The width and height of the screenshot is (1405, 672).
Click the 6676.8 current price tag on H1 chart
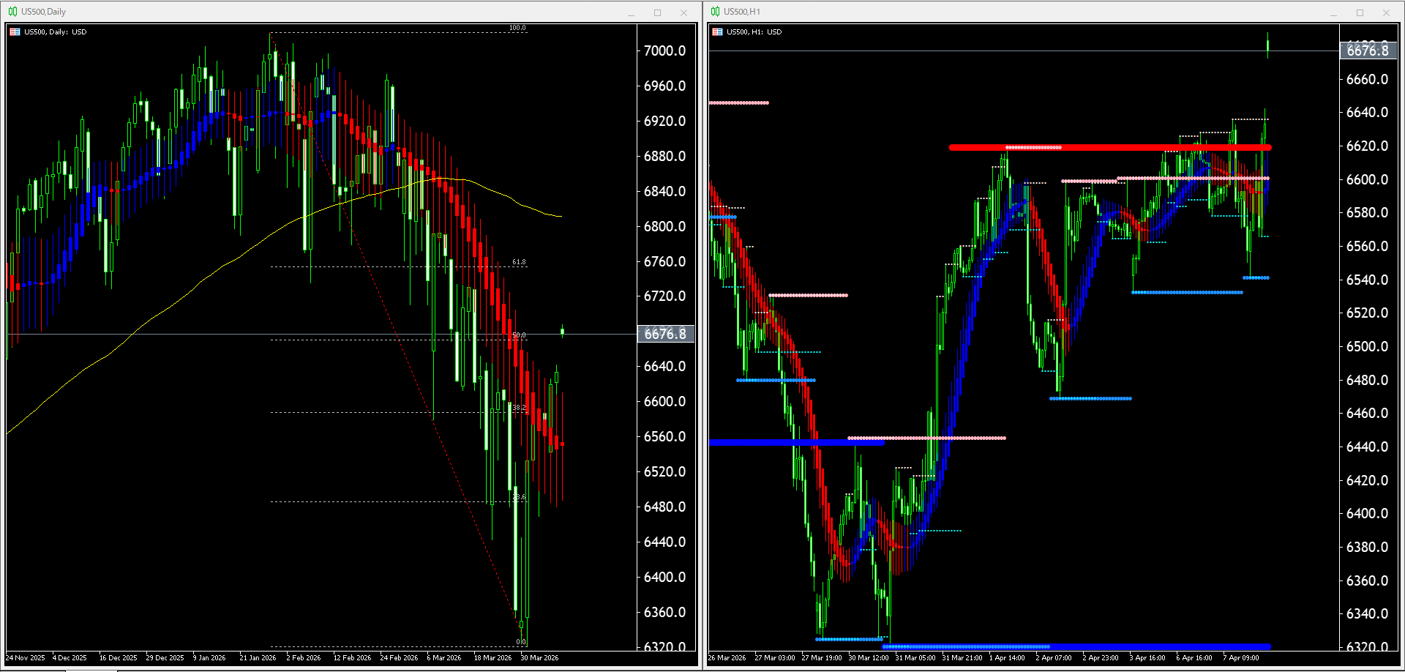(1368, 51)
